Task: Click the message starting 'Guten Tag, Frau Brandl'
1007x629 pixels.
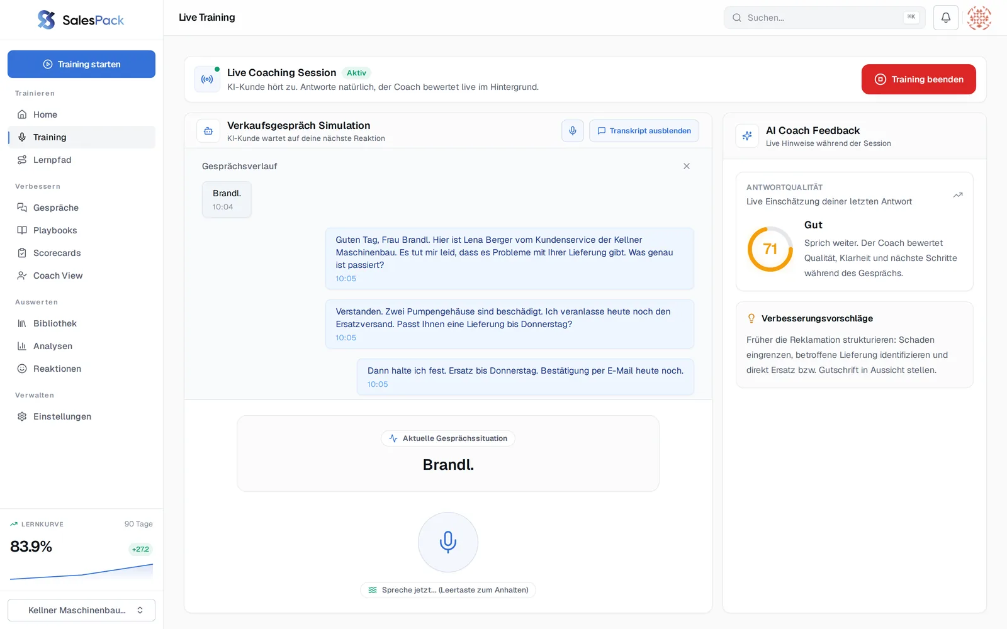Action: coord(510,259)
